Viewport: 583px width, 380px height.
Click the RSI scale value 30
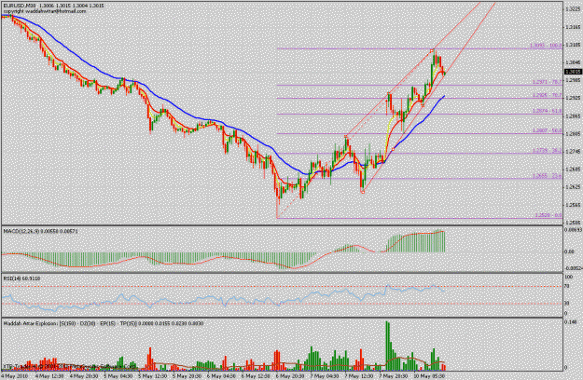(567, 304)
